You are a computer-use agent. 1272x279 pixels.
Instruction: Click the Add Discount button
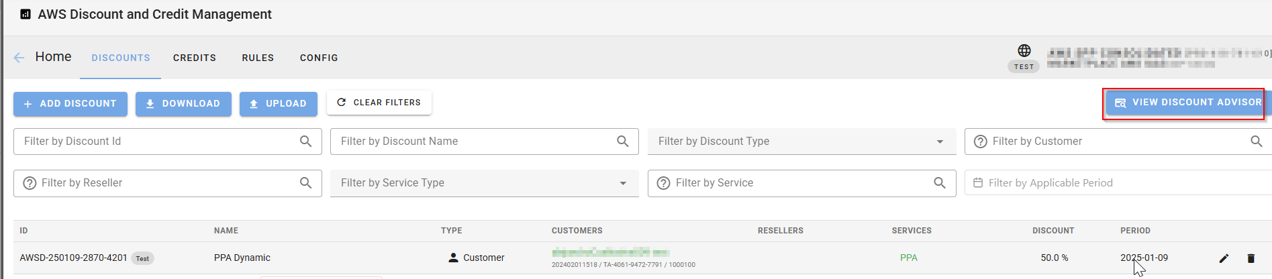coord(70,104)
